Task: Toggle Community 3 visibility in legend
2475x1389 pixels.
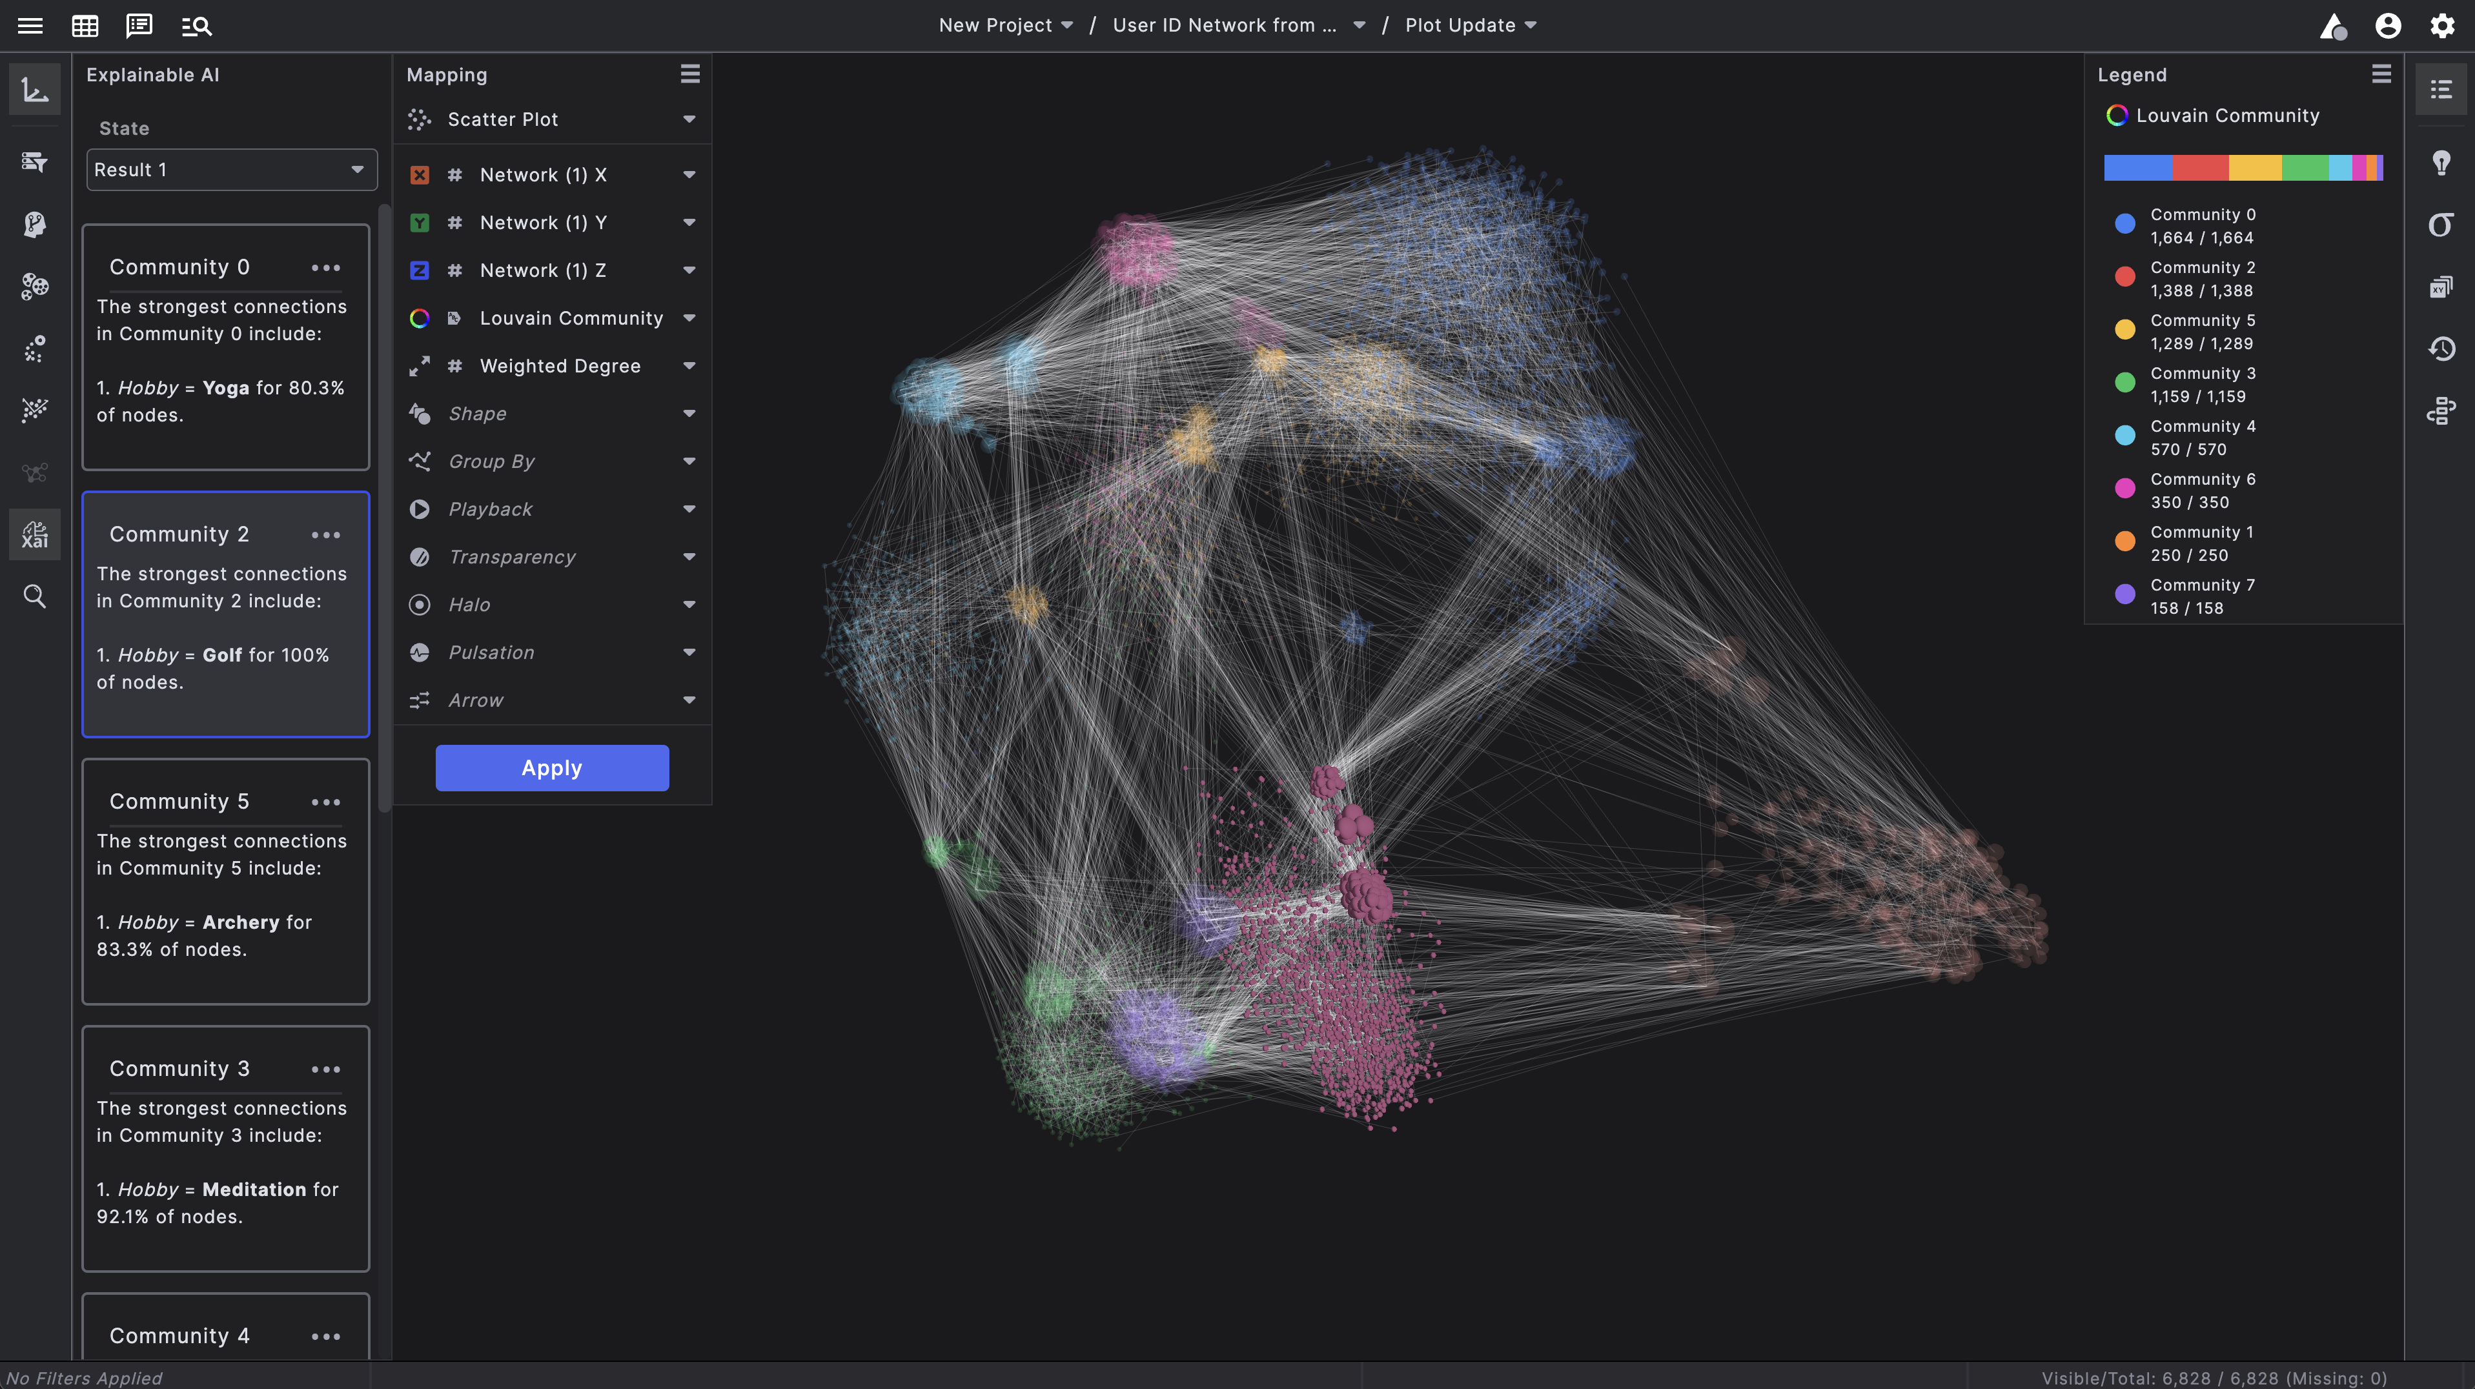Action: (x=2125, y=382)
